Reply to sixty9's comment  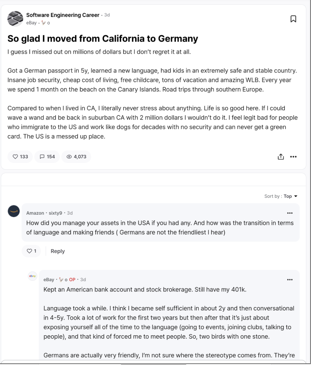tap(57, 251)
